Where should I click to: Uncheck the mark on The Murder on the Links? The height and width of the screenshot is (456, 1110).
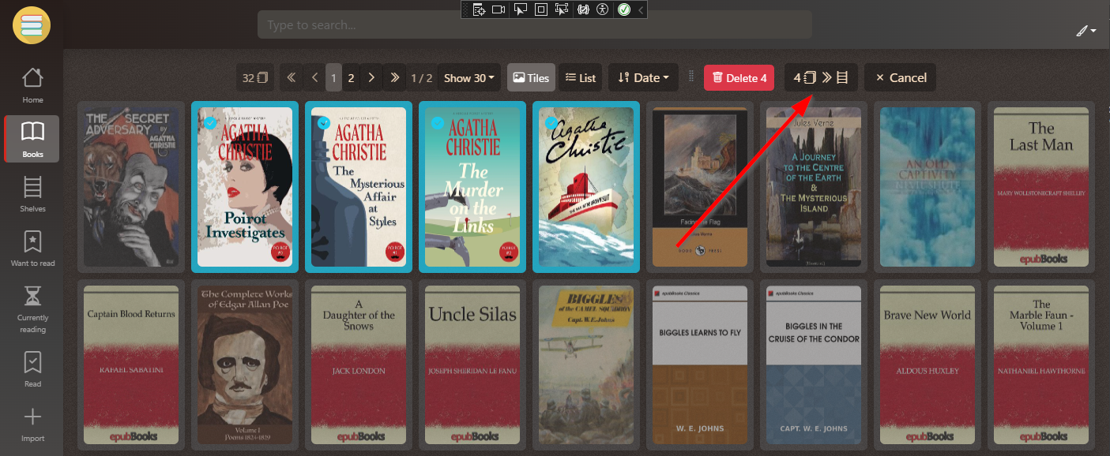(437, 122)
